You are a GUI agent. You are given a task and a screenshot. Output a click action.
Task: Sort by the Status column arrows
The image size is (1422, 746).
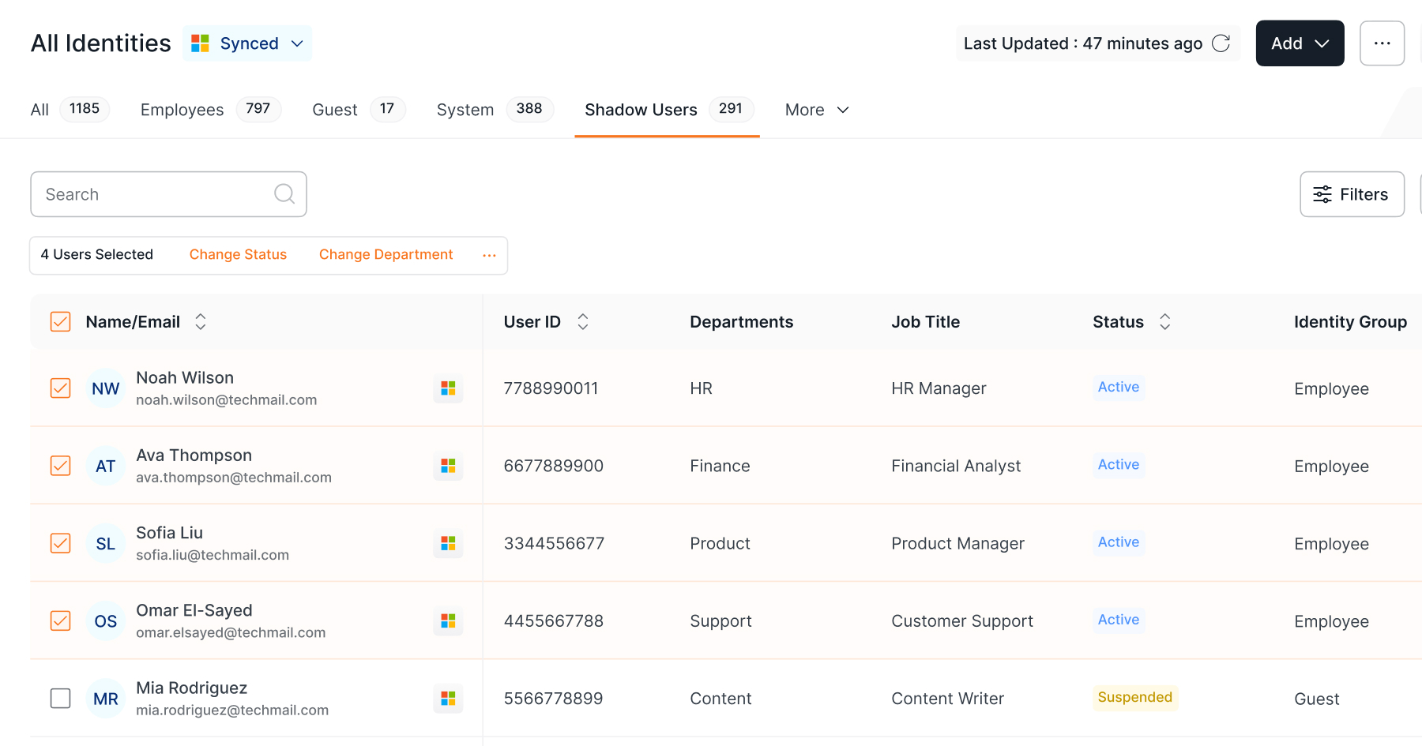click(x=1164, y=321)
